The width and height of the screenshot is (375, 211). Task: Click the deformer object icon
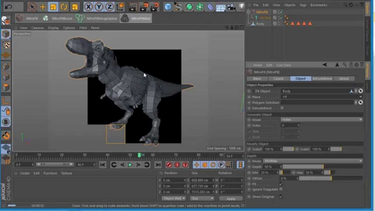point(210,6)
